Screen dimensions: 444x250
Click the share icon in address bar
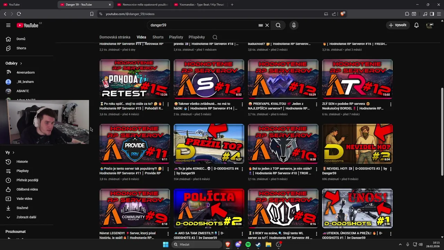pyautogui.click(x=334, y=14)
